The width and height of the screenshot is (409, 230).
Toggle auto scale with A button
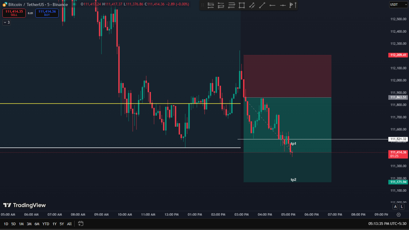click(396, 207)
